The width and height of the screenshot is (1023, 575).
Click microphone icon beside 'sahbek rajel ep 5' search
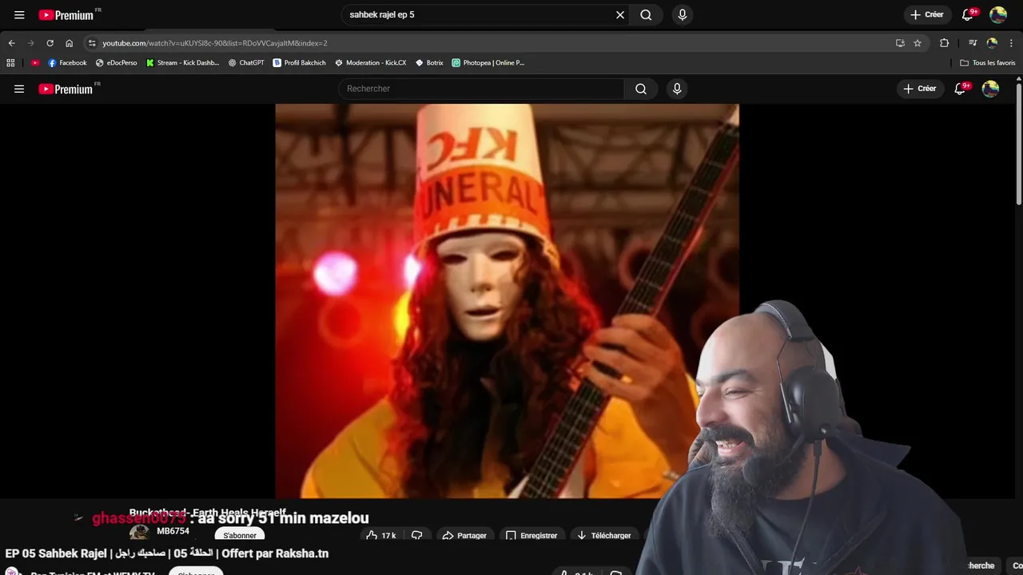click(x=682, y=14)
